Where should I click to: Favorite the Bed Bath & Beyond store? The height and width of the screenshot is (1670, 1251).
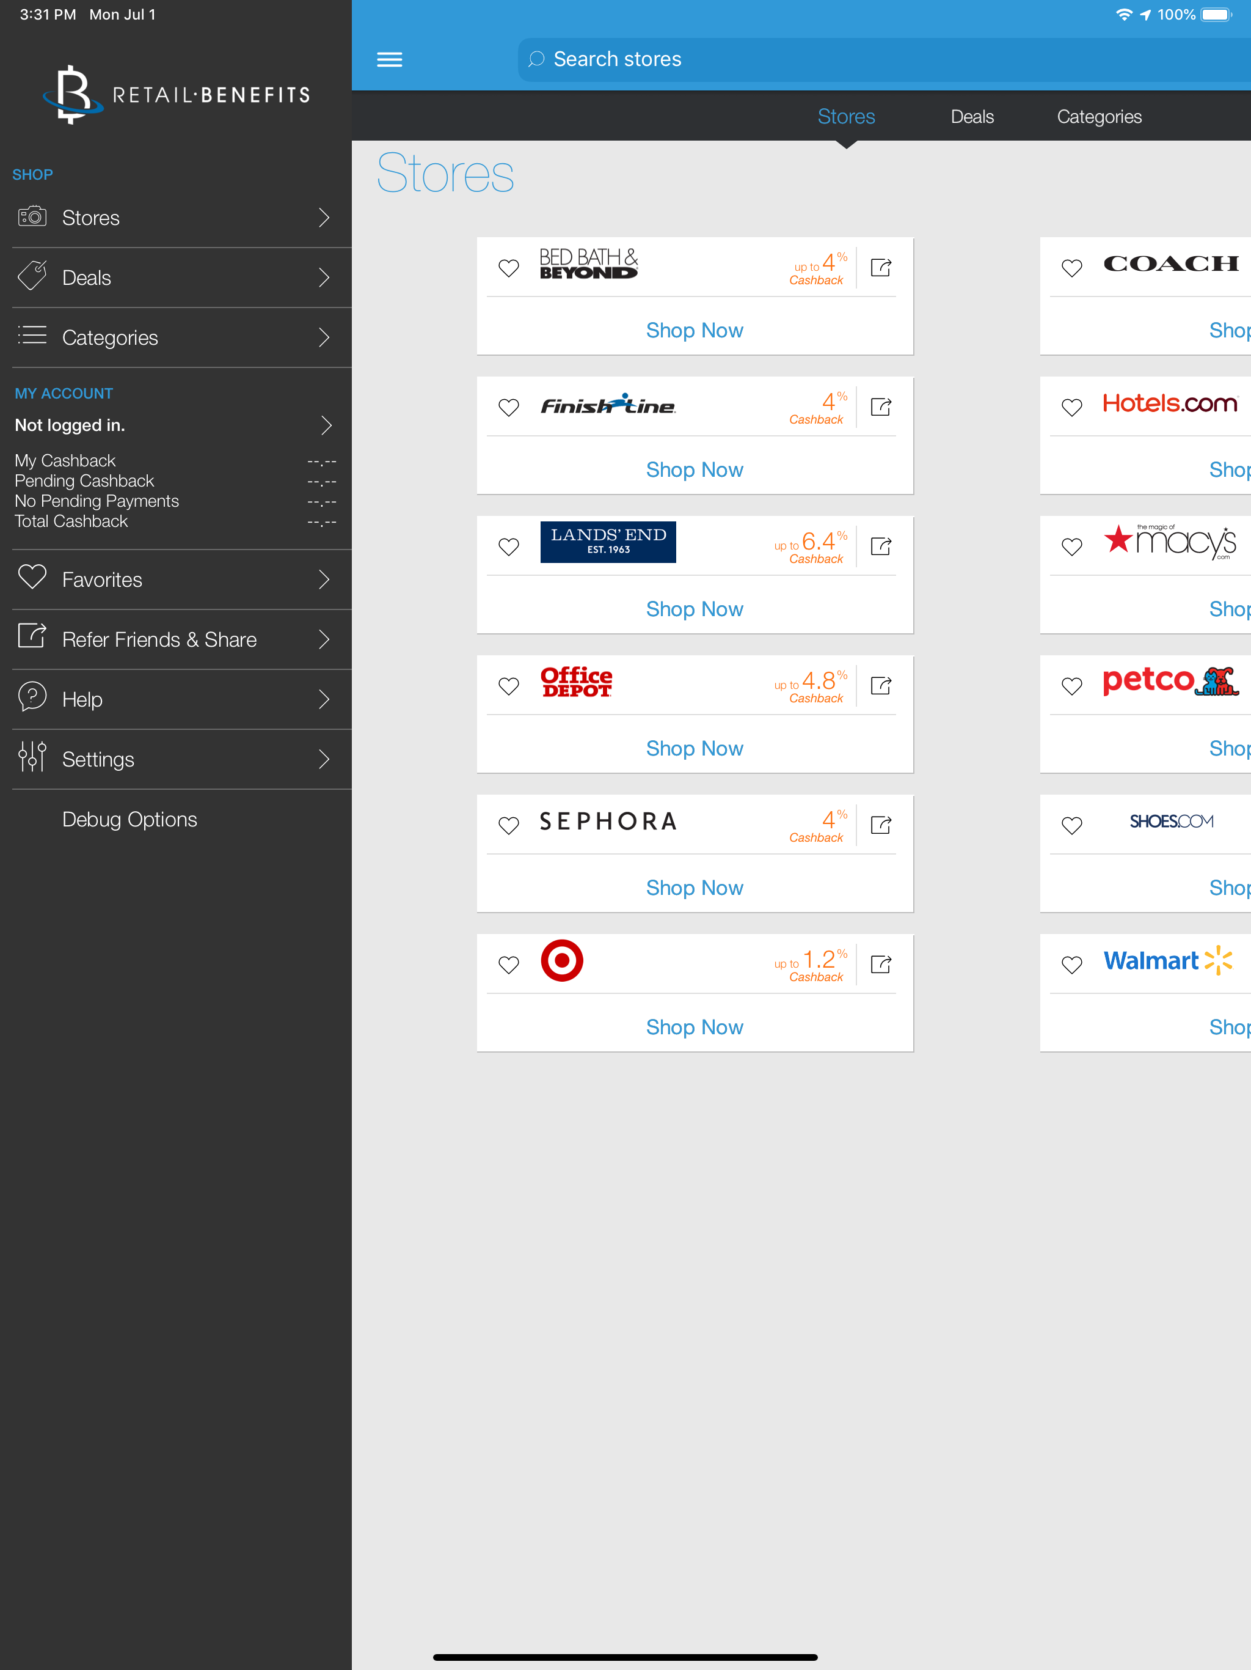(x=509, y=268)
